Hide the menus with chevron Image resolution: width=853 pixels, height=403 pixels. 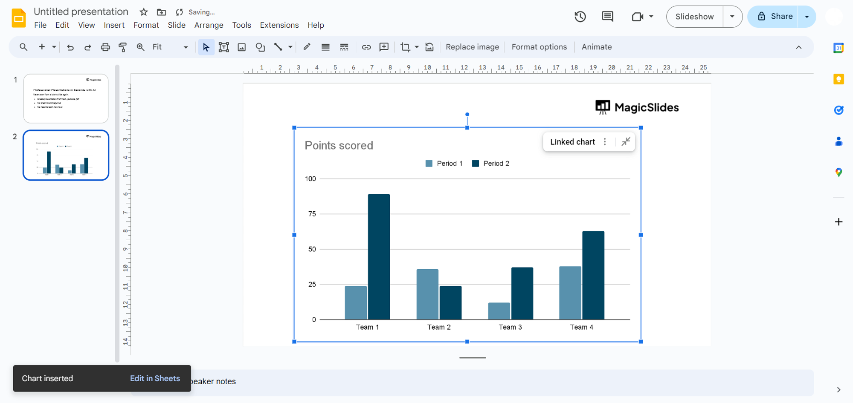798,47
